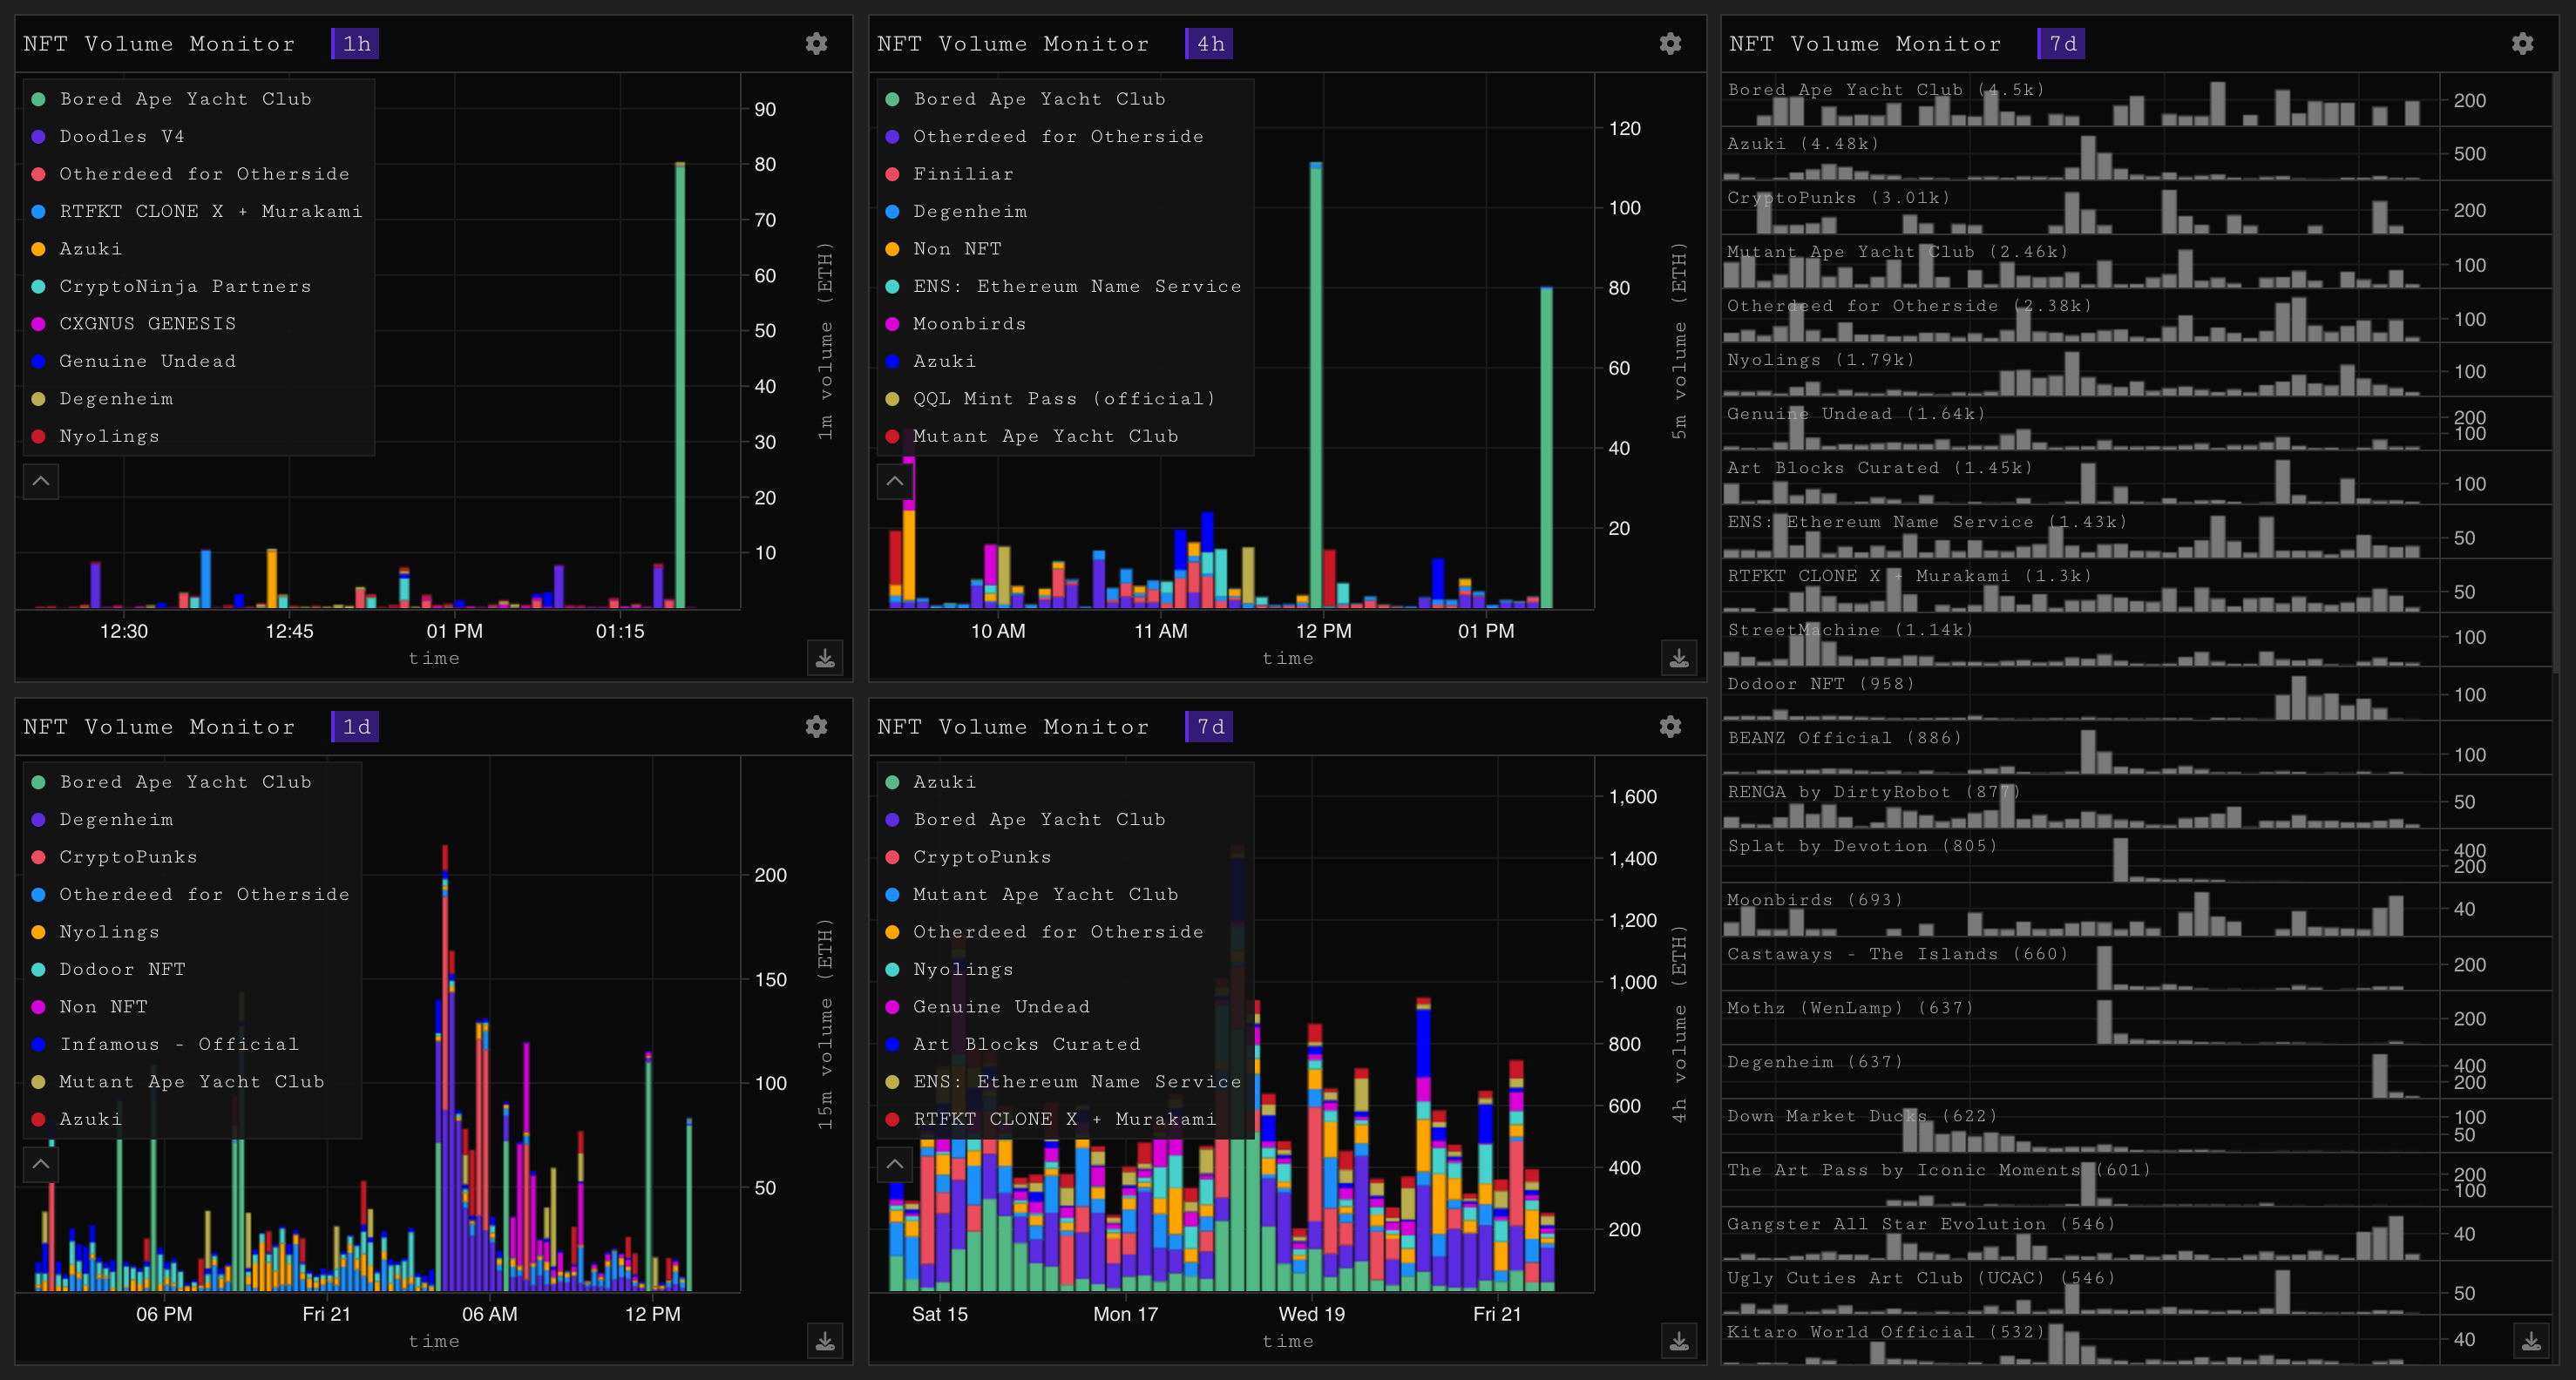Open settings gear on 1h panel

[816, 43]
